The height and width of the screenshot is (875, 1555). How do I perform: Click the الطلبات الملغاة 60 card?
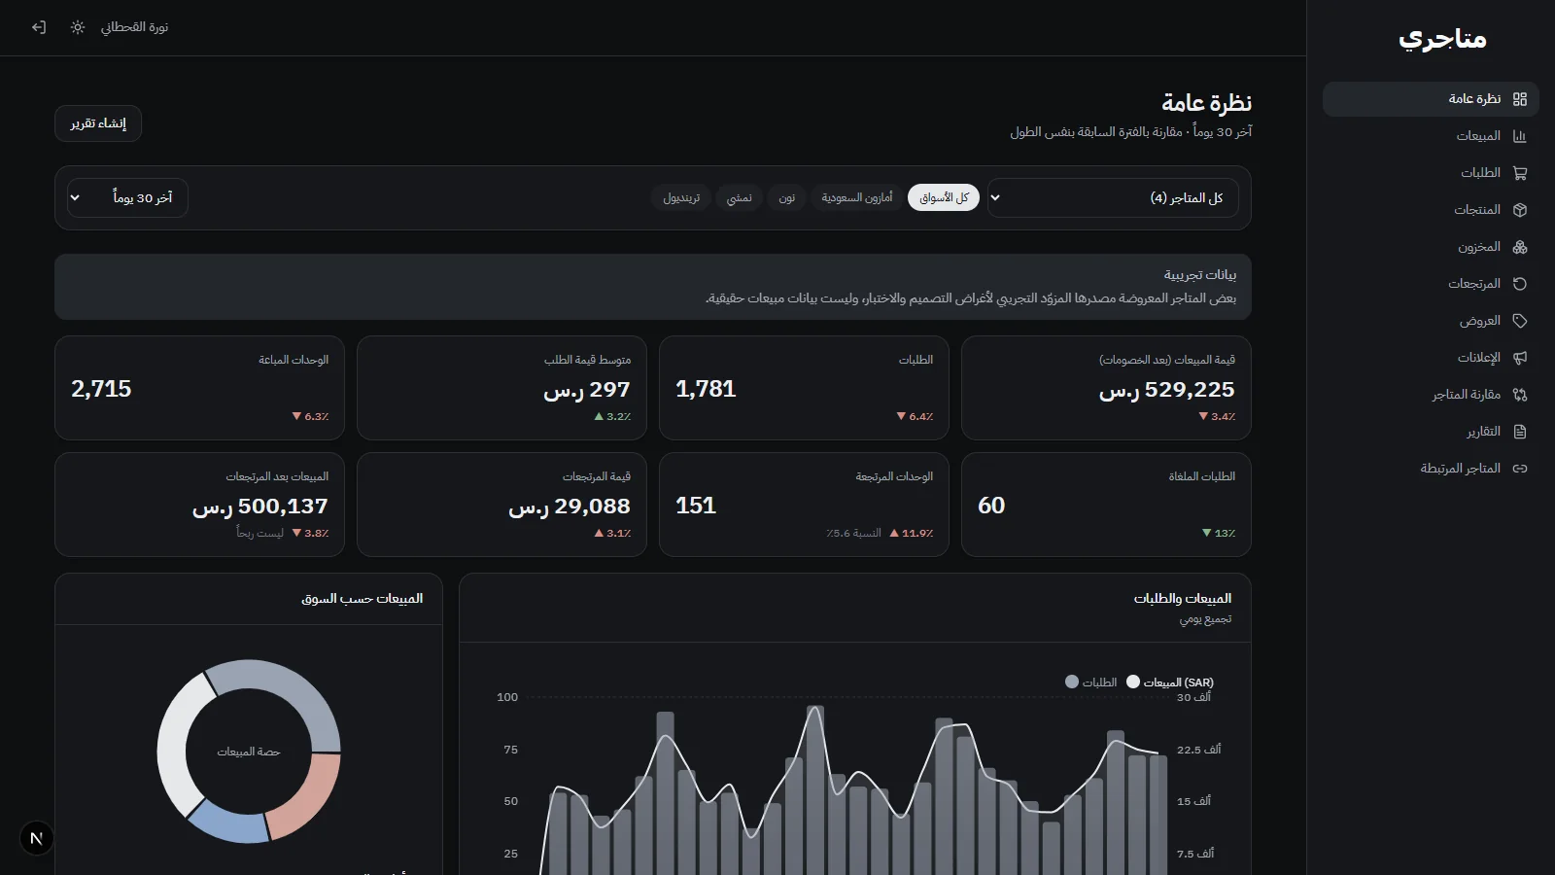[x=1106, y=505]
